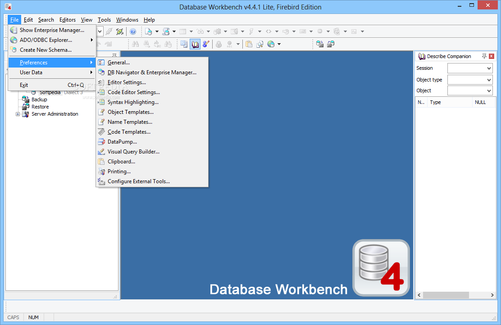Toggle the Describe Companion book icon
This screenshot has width=501, height=325.
pos(195,44)
